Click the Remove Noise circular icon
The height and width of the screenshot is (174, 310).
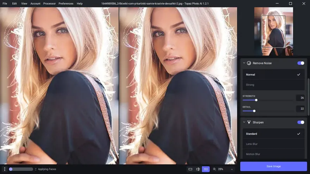point(249,63)
